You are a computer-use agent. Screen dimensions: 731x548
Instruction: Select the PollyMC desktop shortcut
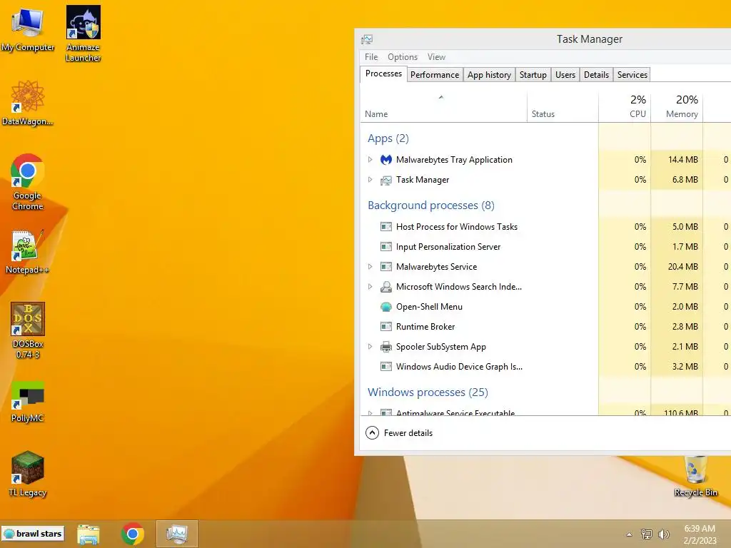tap(28, 402)
